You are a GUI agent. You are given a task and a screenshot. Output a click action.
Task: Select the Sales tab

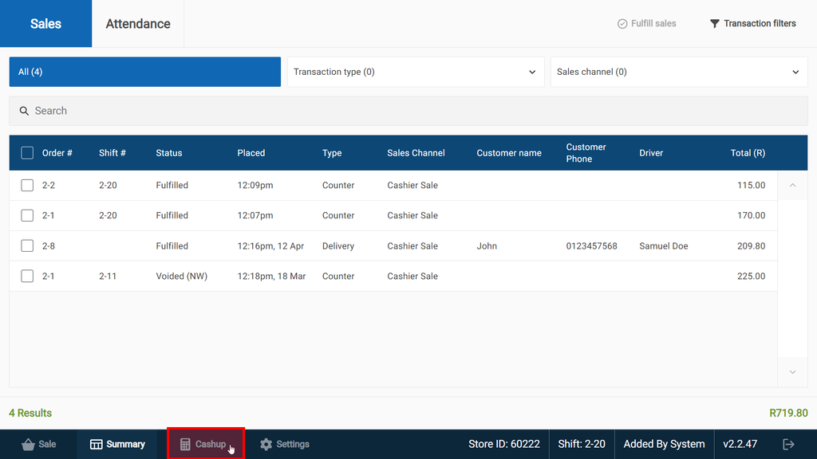tap(45, 24)
